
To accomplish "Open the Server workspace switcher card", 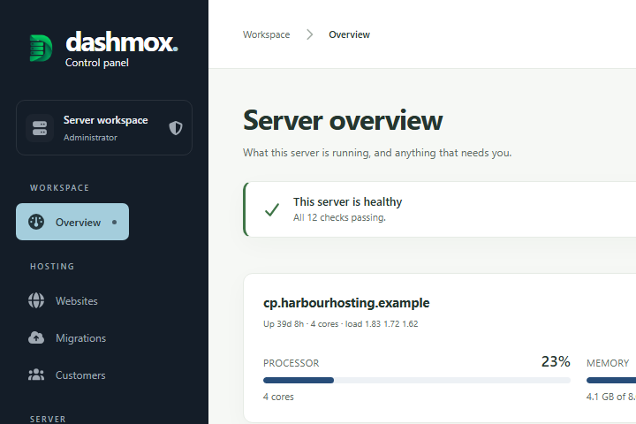I will point(104,128).
